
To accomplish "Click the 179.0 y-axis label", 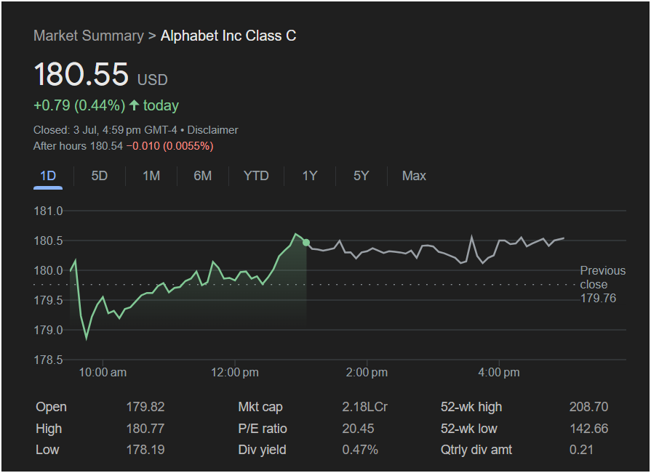I will coord(48,330).
